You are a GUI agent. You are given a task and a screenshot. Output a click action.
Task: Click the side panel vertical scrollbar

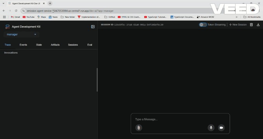click(x=97, y=80)
